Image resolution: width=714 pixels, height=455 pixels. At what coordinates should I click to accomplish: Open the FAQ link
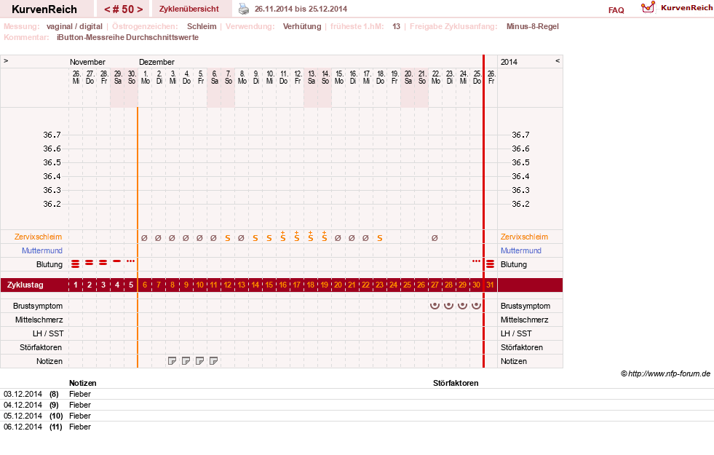[616, 10]
